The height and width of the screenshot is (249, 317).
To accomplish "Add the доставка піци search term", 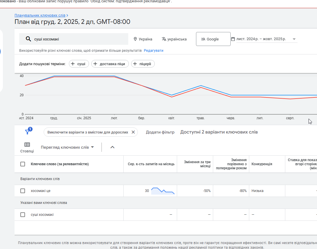I will tap(110, 64).
